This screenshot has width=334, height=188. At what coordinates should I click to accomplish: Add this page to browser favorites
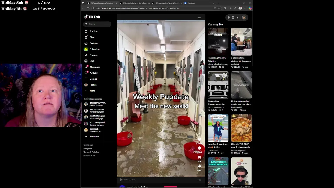point(219,8)
